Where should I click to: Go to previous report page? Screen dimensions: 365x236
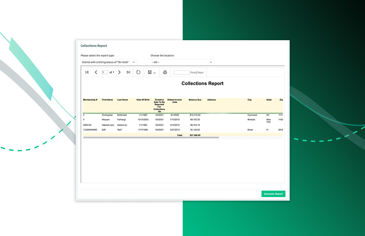pos(96,72)
